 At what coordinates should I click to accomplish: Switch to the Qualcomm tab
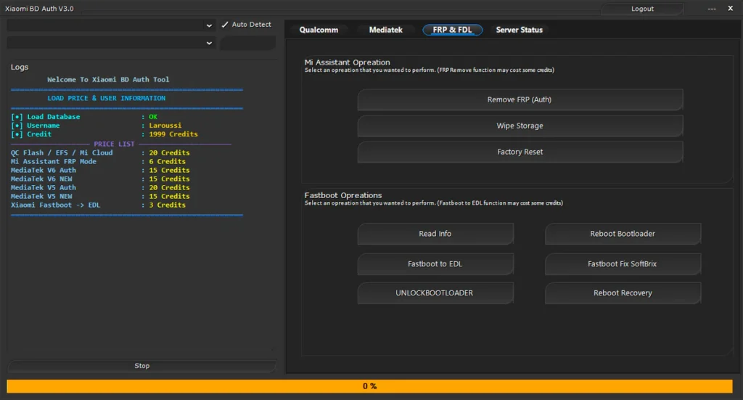tap(319, 30)
